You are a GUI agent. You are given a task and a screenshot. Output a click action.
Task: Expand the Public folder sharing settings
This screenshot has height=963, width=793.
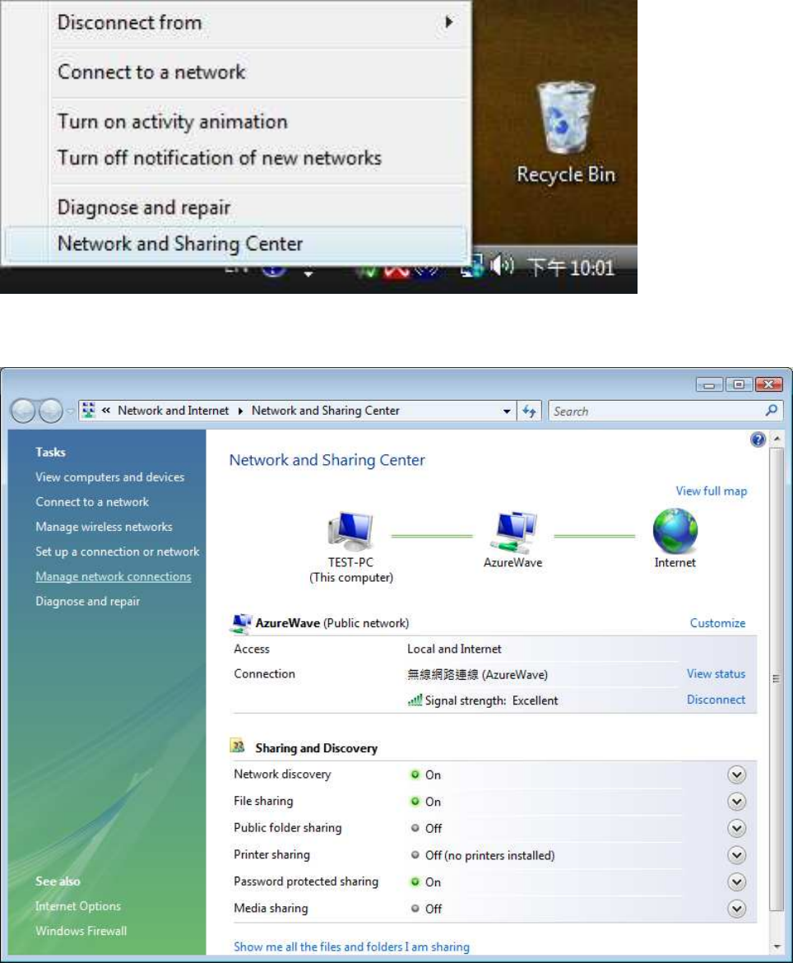736,829
